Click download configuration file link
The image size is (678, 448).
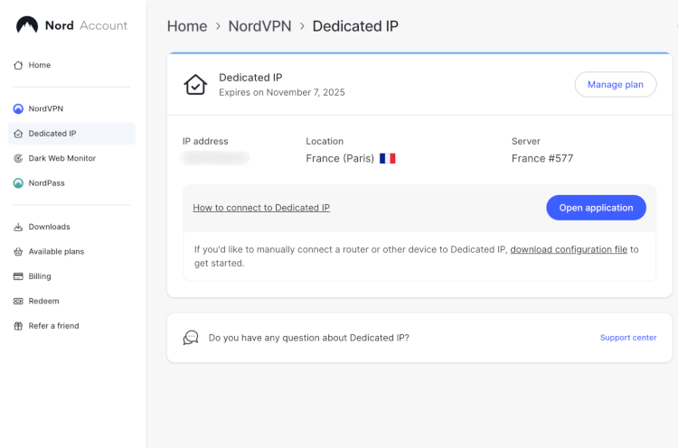(x=569, y=249)
